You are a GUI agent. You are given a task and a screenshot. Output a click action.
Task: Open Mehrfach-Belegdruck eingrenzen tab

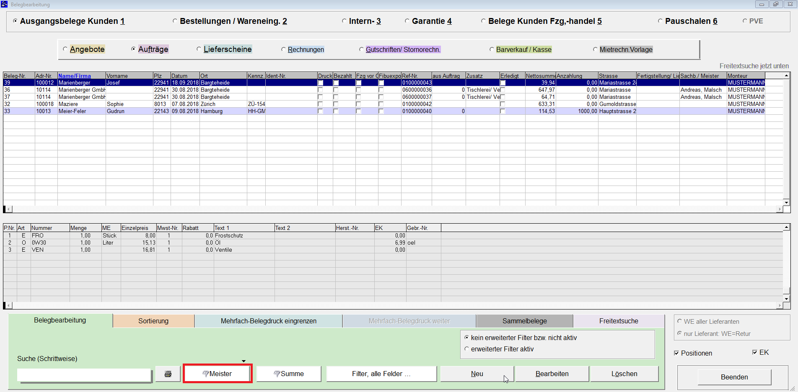(x=269, y=321)
